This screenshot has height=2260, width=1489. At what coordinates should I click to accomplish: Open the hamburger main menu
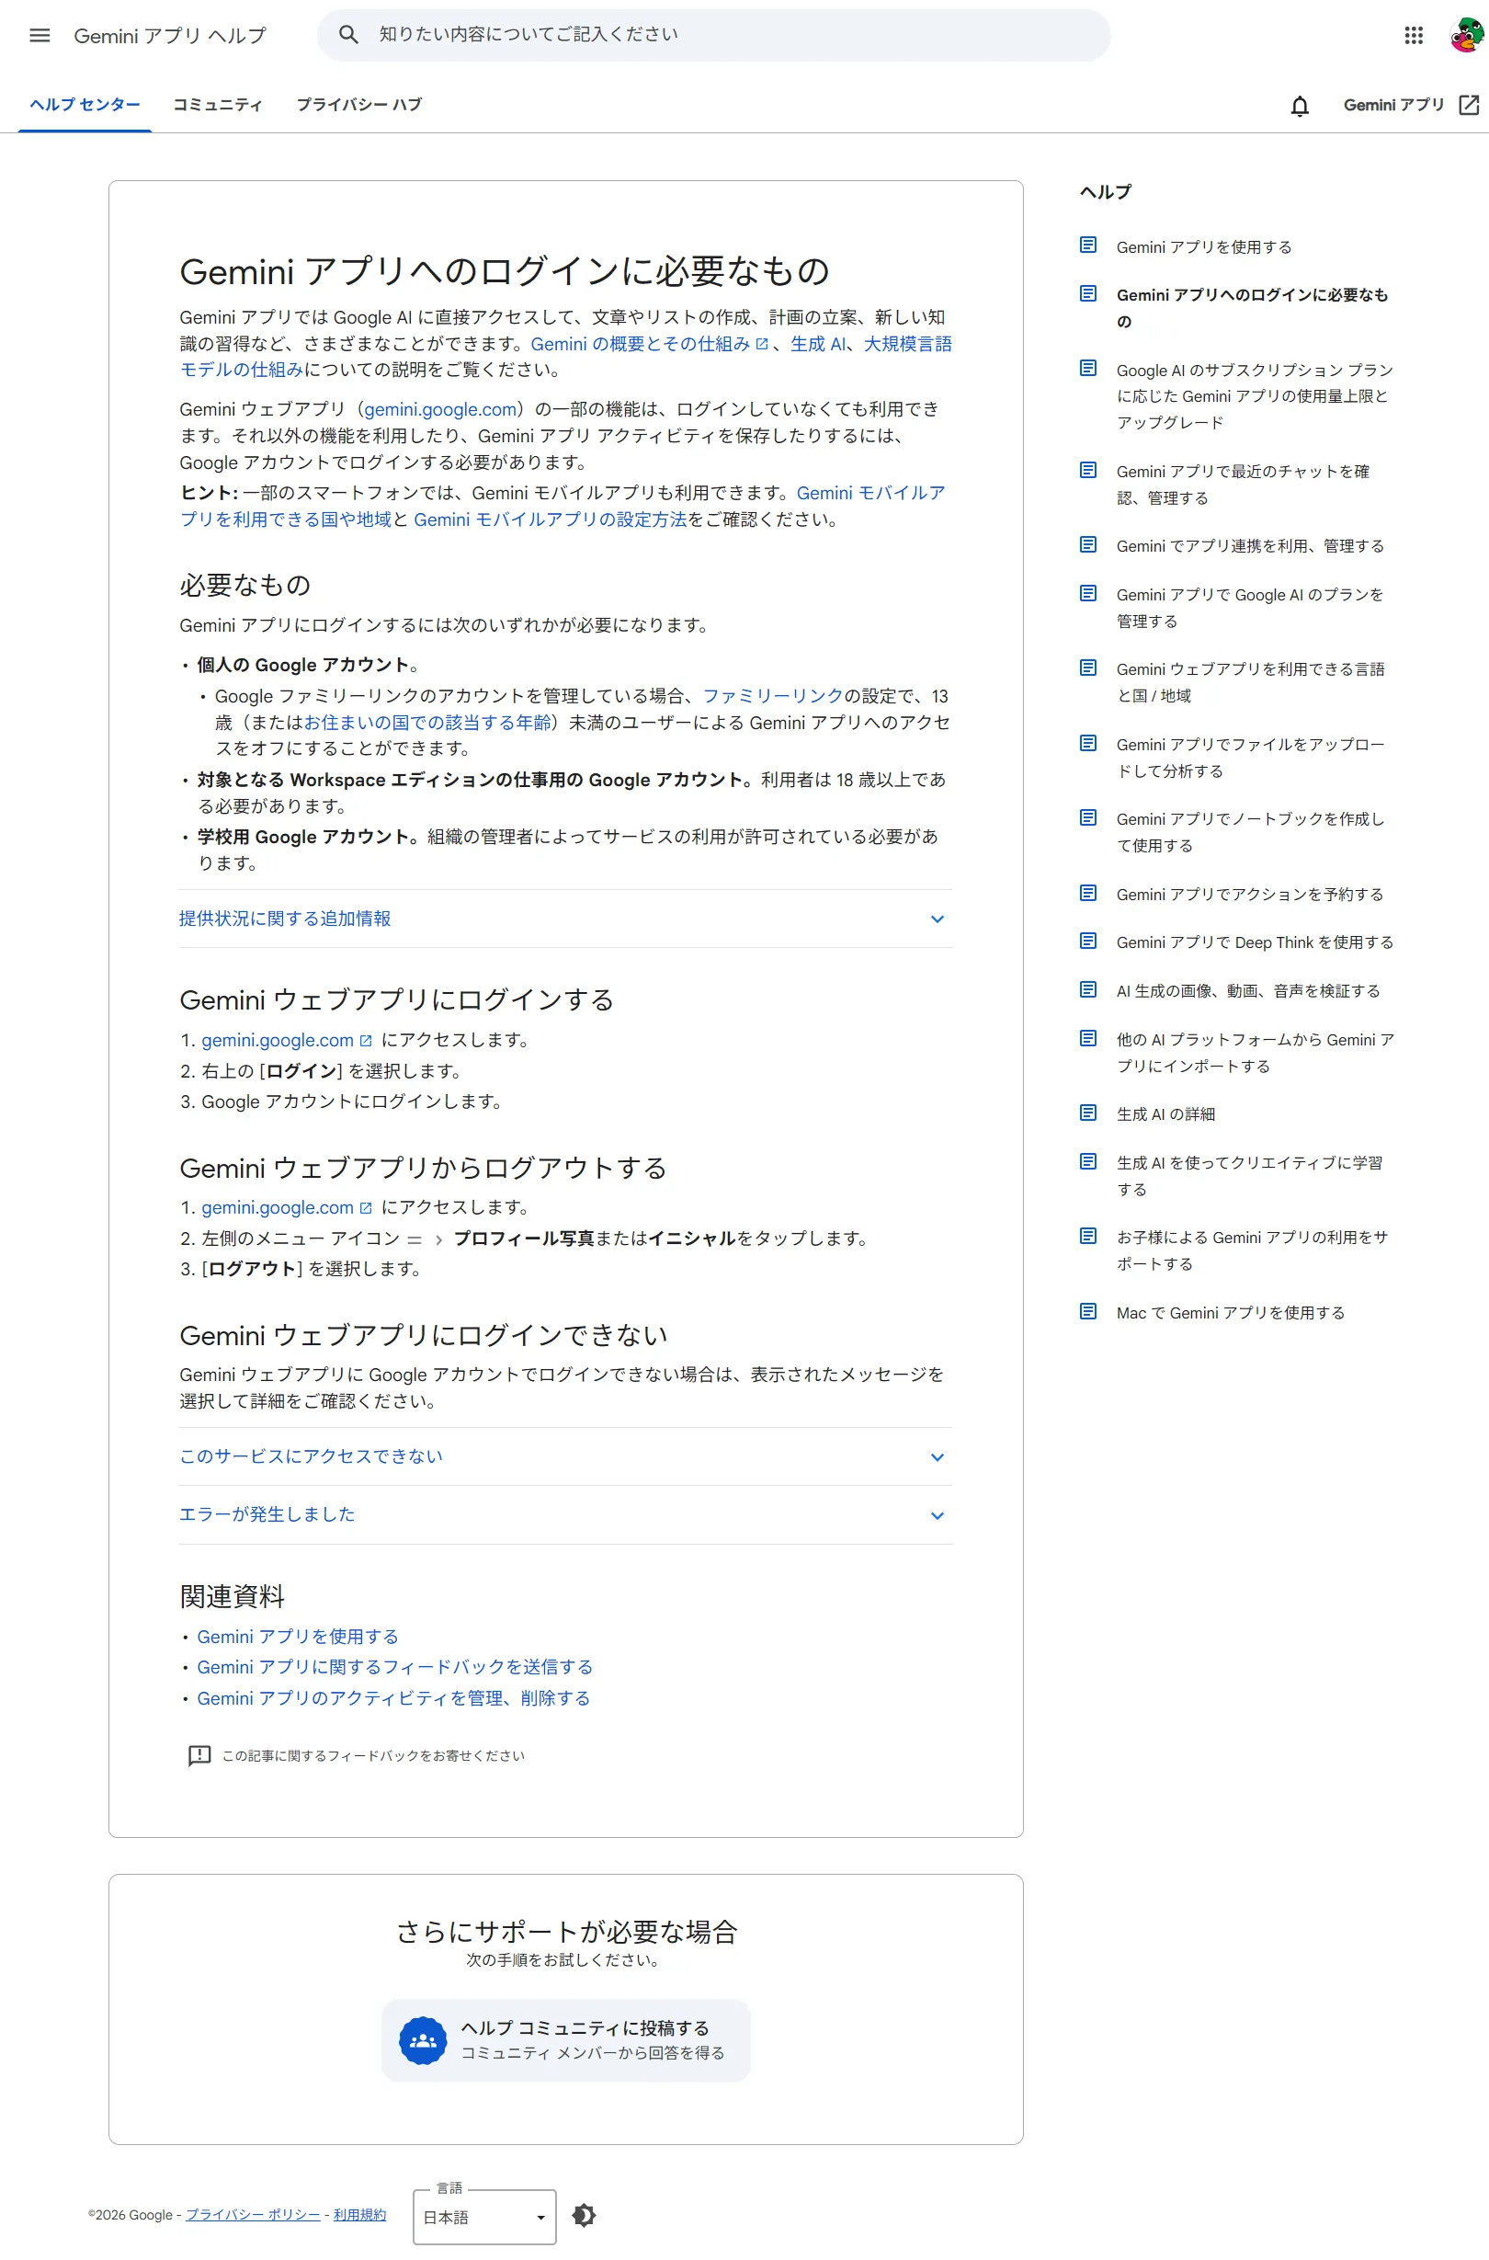click(40, 35)
